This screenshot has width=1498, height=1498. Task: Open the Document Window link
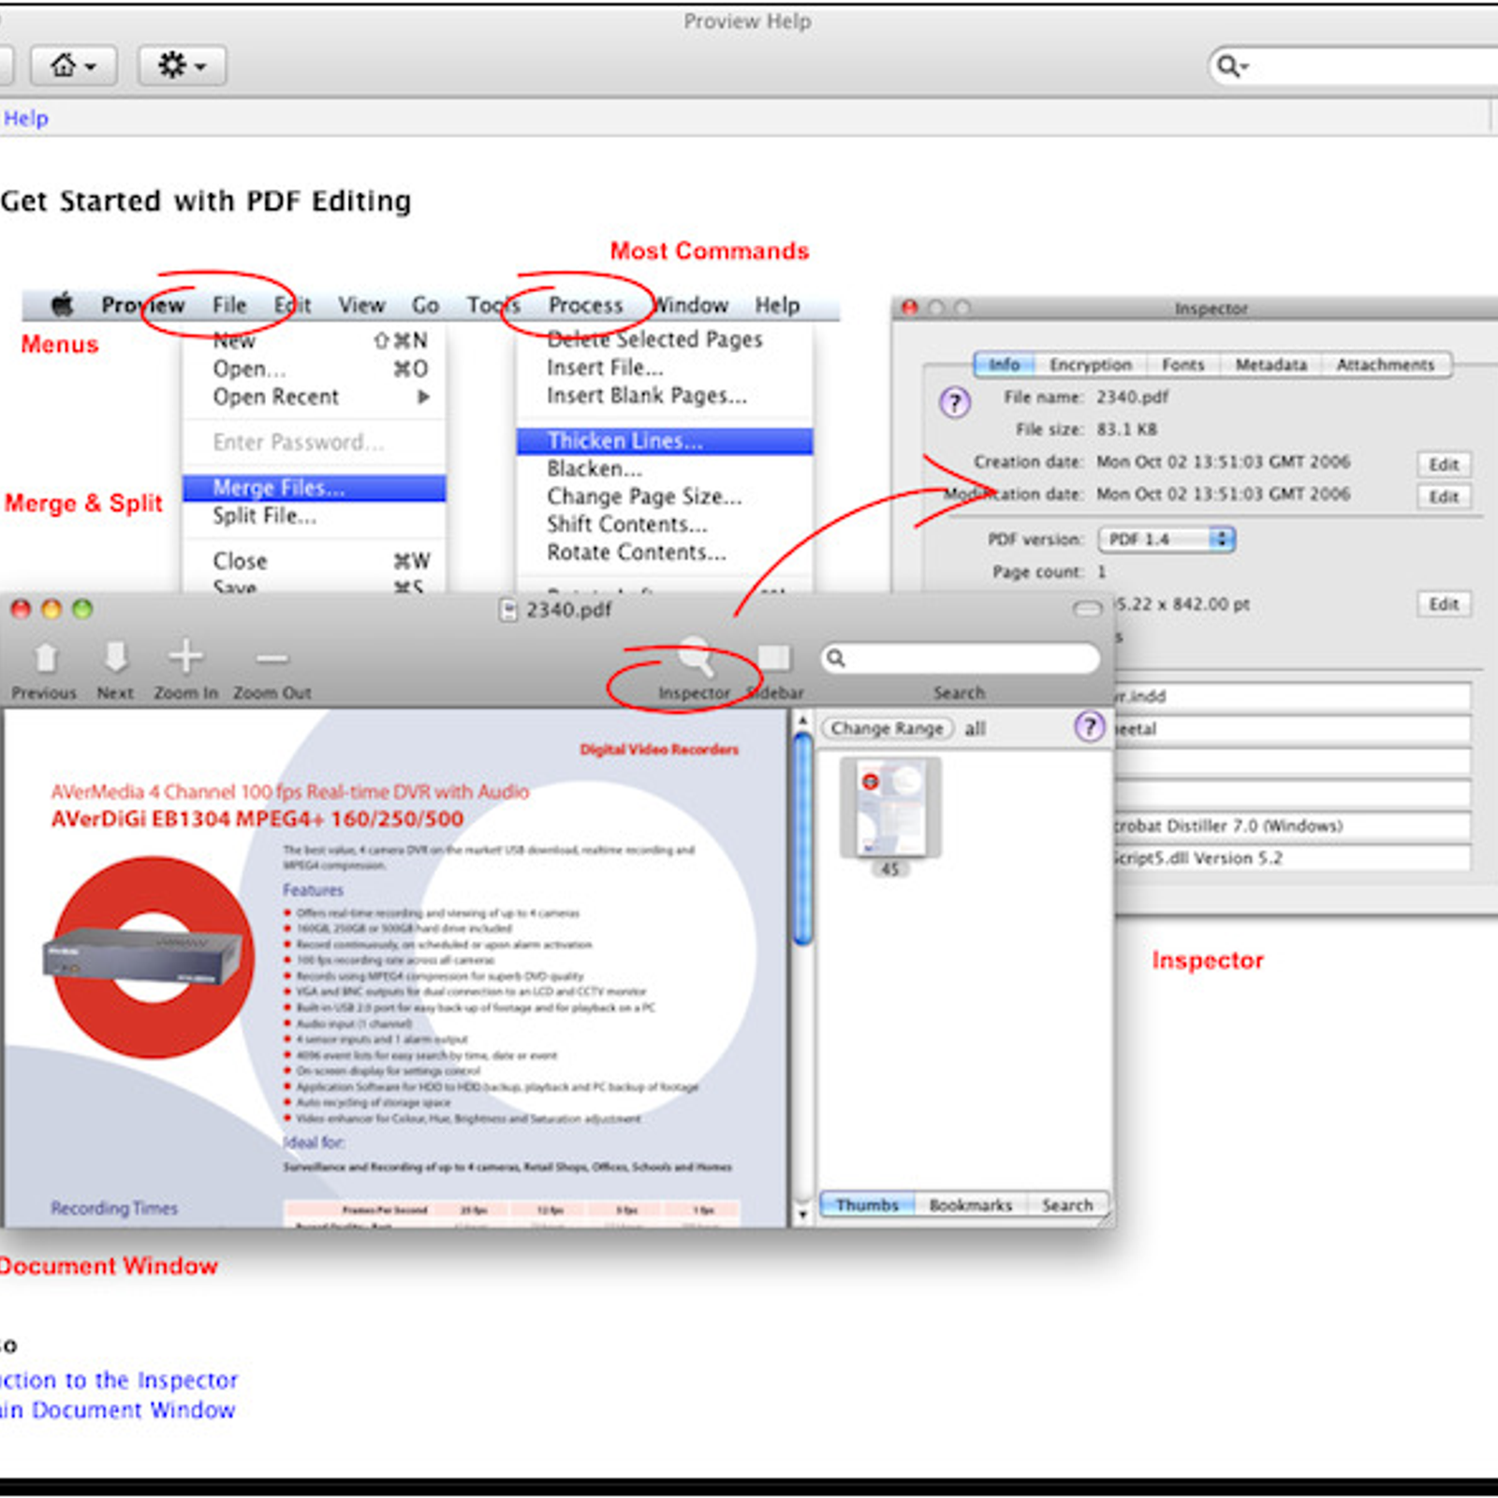pyautogui.click(x=117, y=1410)
